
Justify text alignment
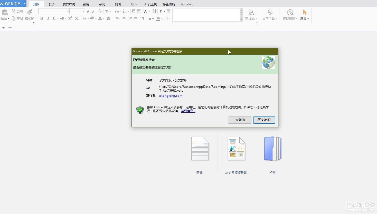pyautogui.click(x=136, y=19)
